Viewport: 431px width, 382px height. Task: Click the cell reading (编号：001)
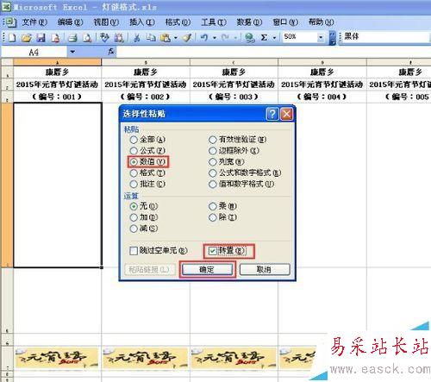tap(57, 97)
